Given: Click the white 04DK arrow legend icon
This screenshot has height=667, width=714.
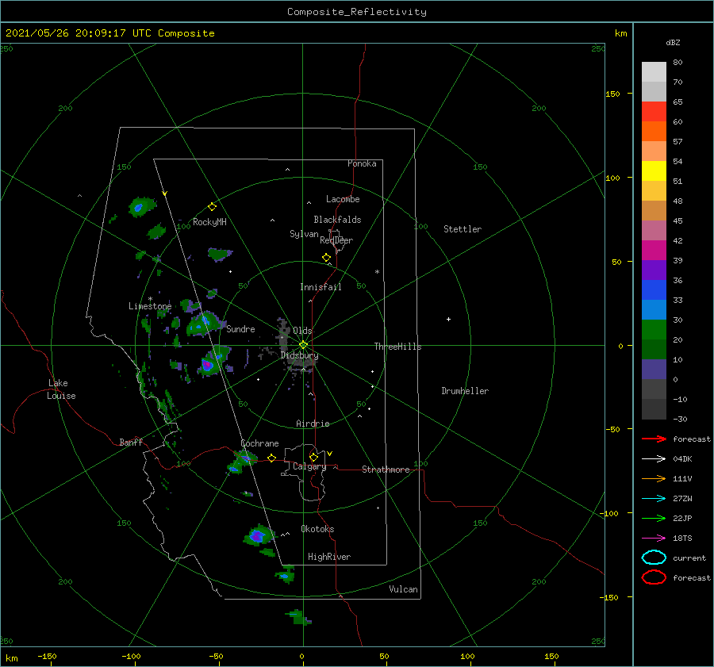Looking at the screenshot, I should coord(654,459).
